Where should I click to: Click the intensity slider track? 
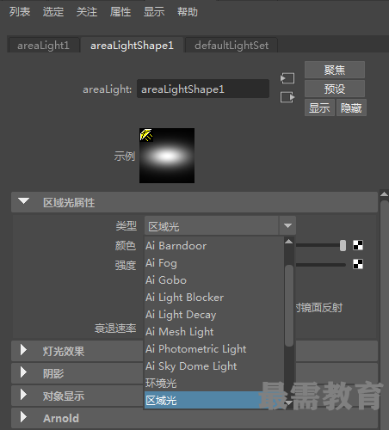pyautogui.click(x=321, y=265)
